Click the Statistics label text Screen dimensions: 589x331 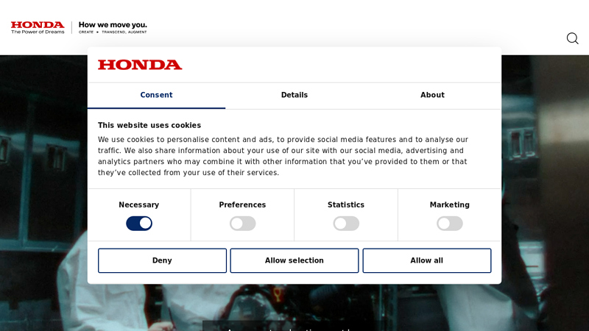pyautogui.click(x=346, y=205)
